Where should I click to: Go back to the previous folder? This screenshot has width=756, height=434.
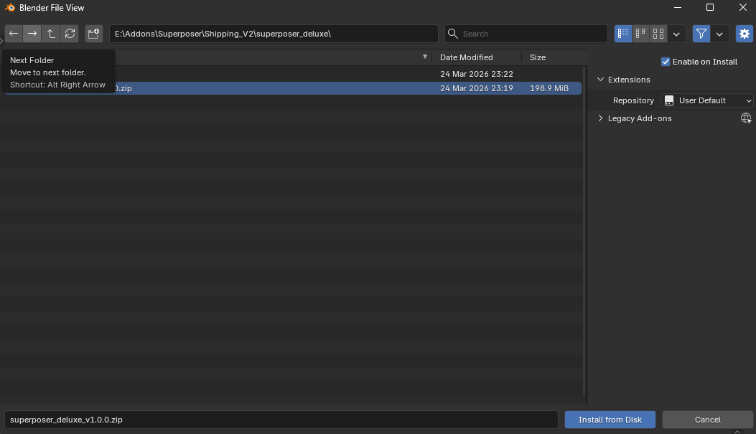coord(14,34)
